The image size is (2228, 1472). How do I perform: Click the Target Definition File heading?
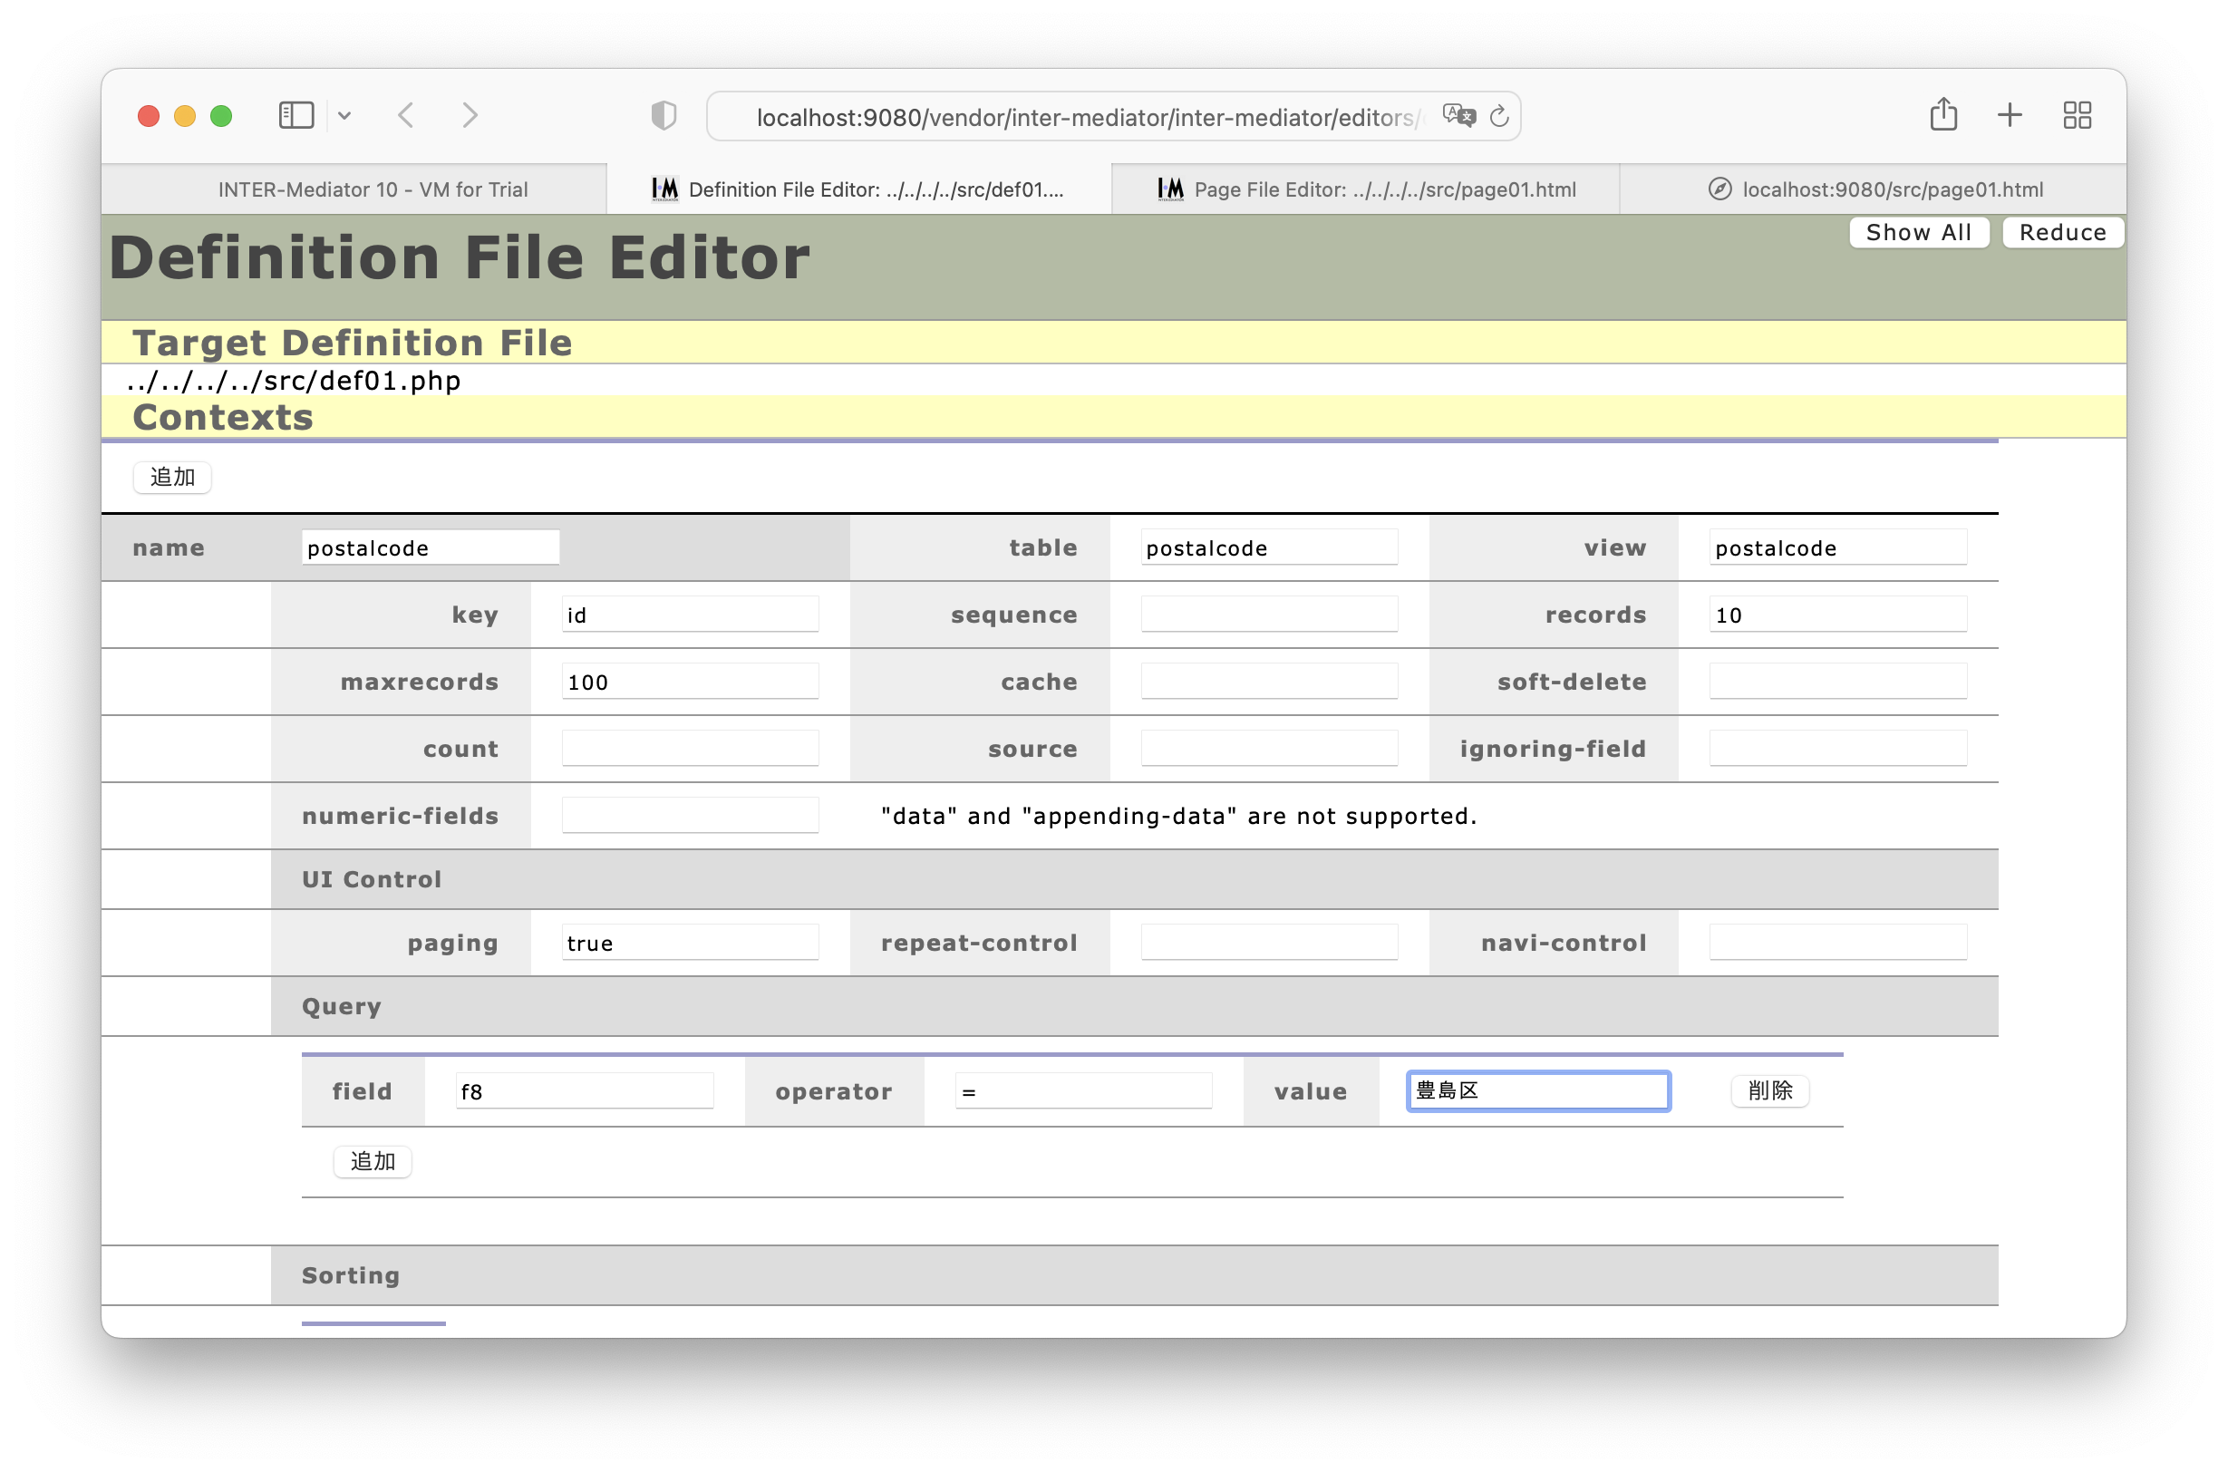(x=352, y=343)
